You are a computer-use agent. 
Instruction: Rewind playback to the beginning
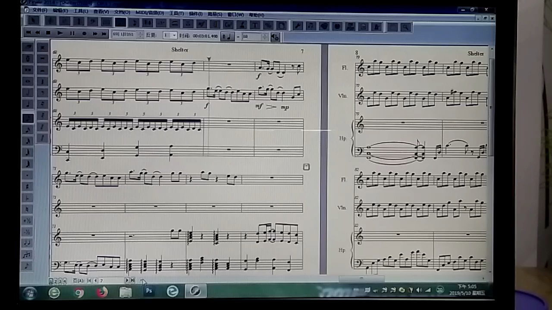[28, 33]
